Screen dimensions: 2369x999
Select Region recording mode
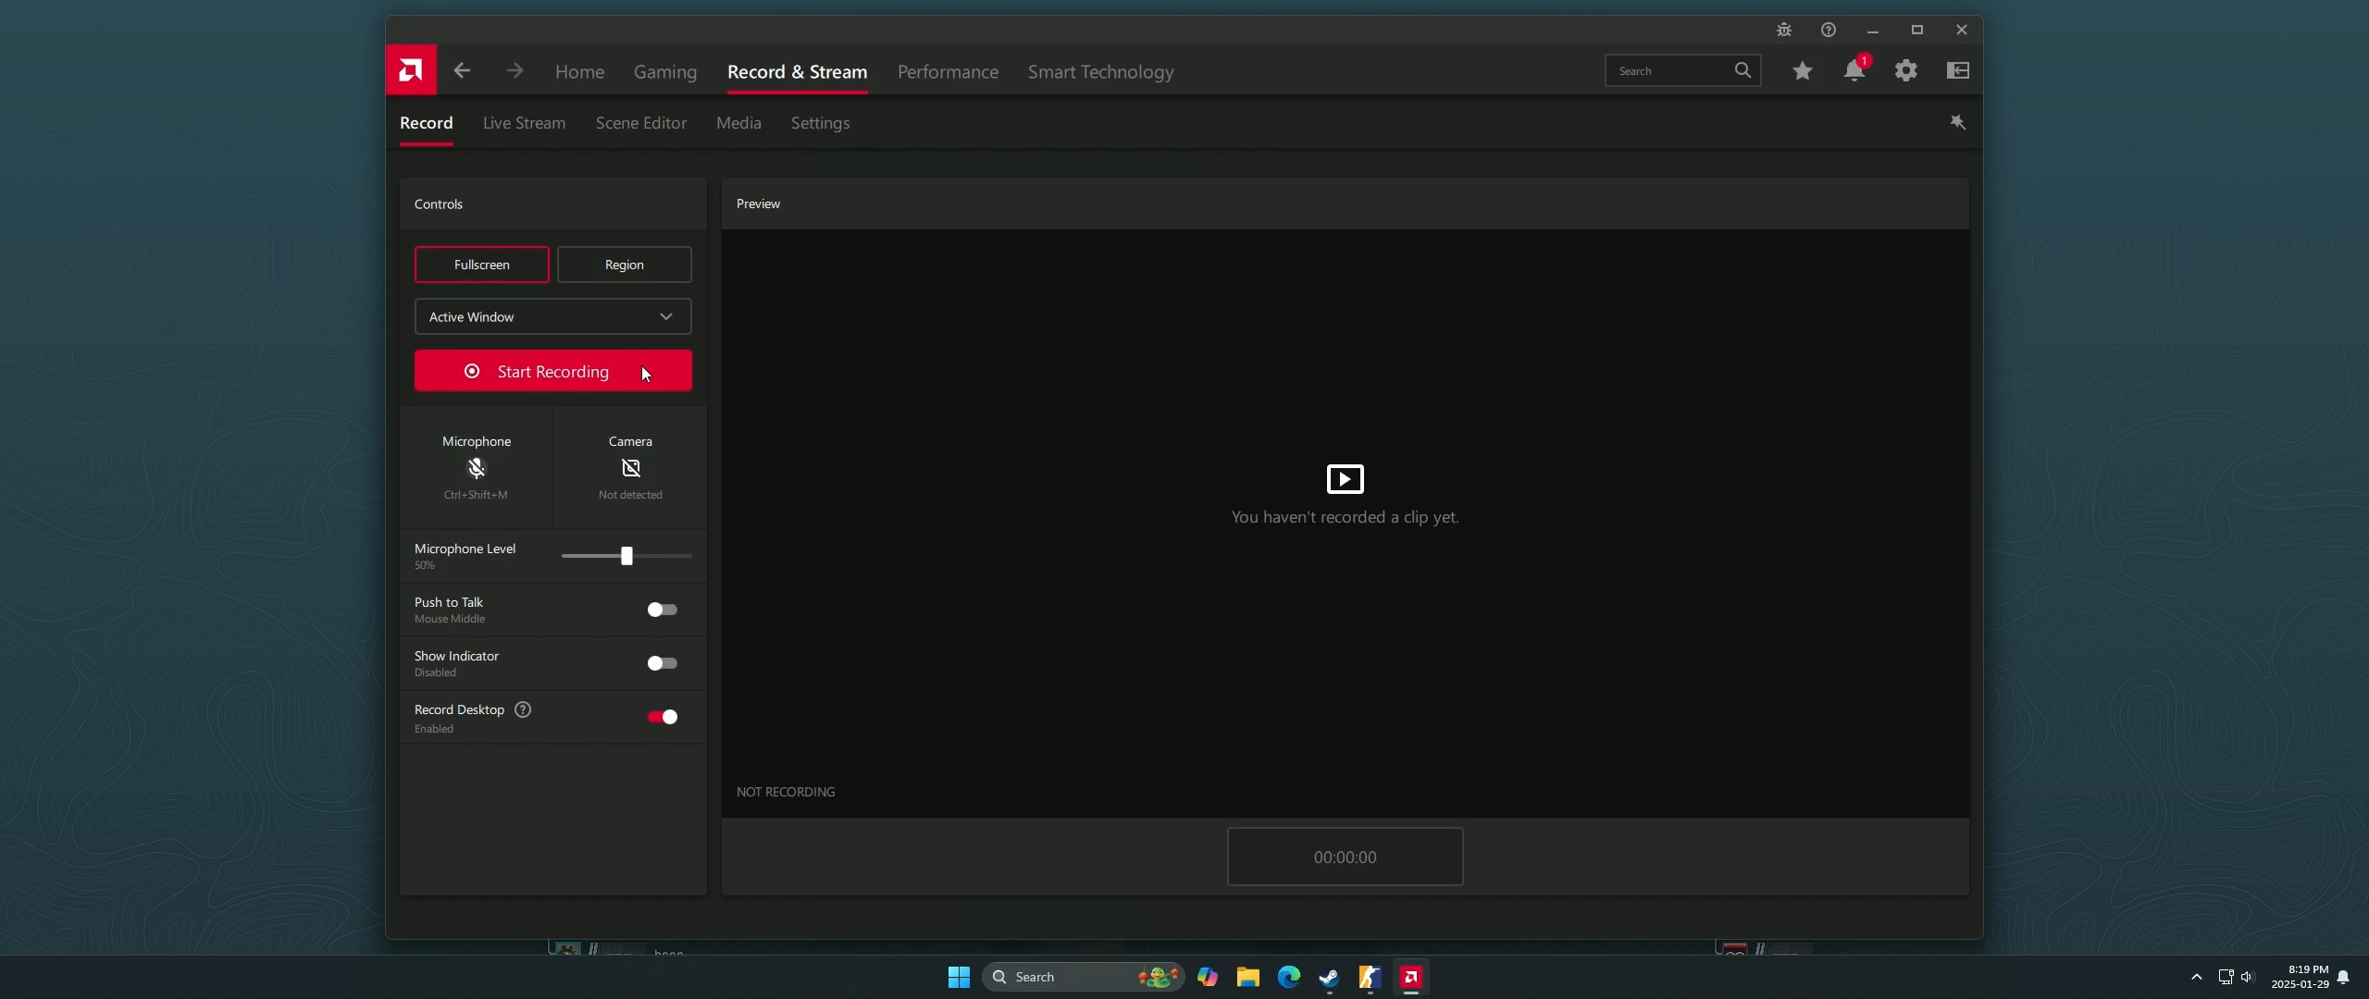pos(624,265)
